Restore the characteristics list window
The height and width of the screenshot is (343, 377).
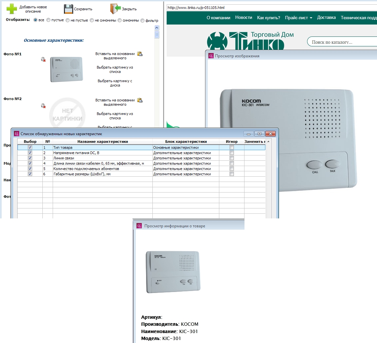click(259, 134)
